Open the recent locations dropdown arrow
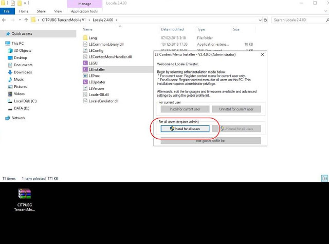Viewport: 329px width, 244px height. tap(20, 20)
